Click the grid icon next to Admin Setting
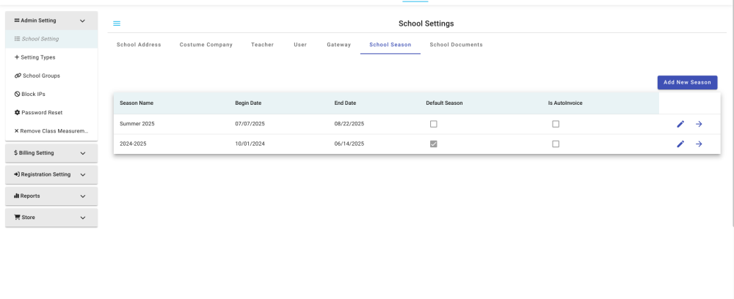The image size is (734, 299). click(17, 21)
